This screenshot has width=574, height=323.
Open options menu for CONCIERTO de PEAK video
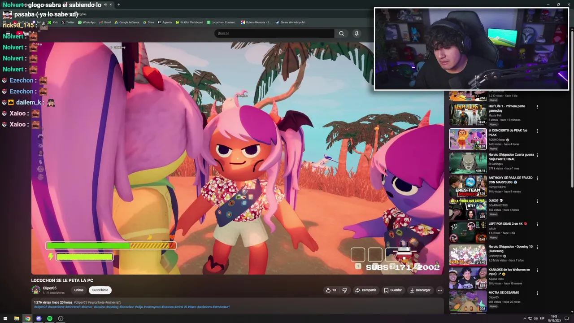coord(537,131)
